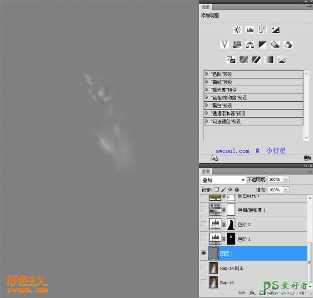Toggle visibility of 色阶 2 layer
The image size is (313, 298).
pos(204,224)
